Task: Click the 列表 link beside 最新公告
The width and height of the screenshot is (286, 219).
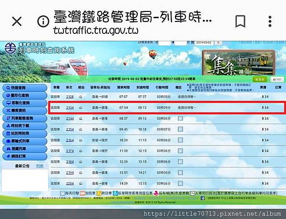Action: click(x=40, y=166)
